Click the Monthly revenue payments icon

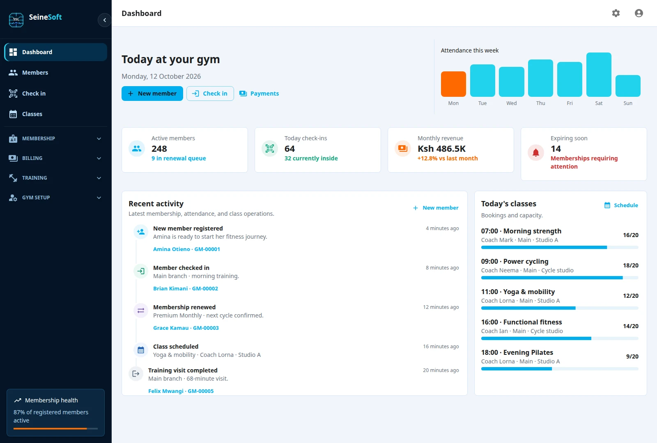(403, 148)
